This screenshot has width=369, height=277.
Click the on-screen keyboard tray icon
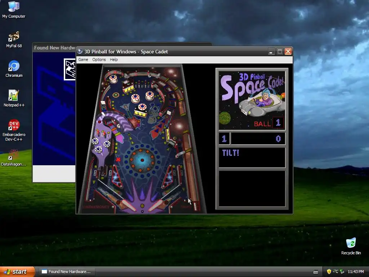[x=316, y=272]
